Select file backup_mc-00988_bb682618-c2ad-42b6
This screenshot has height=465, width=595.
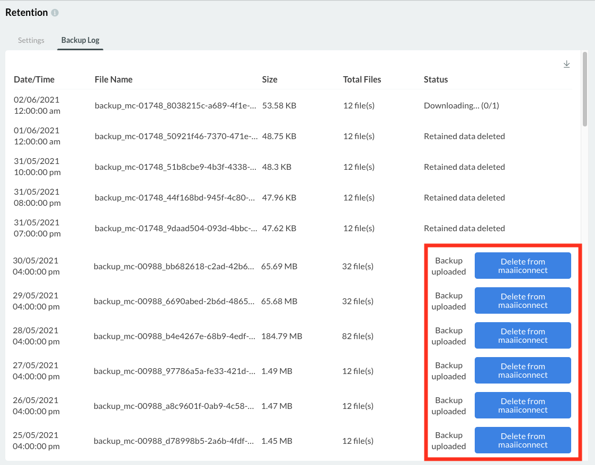click(174, 267)
